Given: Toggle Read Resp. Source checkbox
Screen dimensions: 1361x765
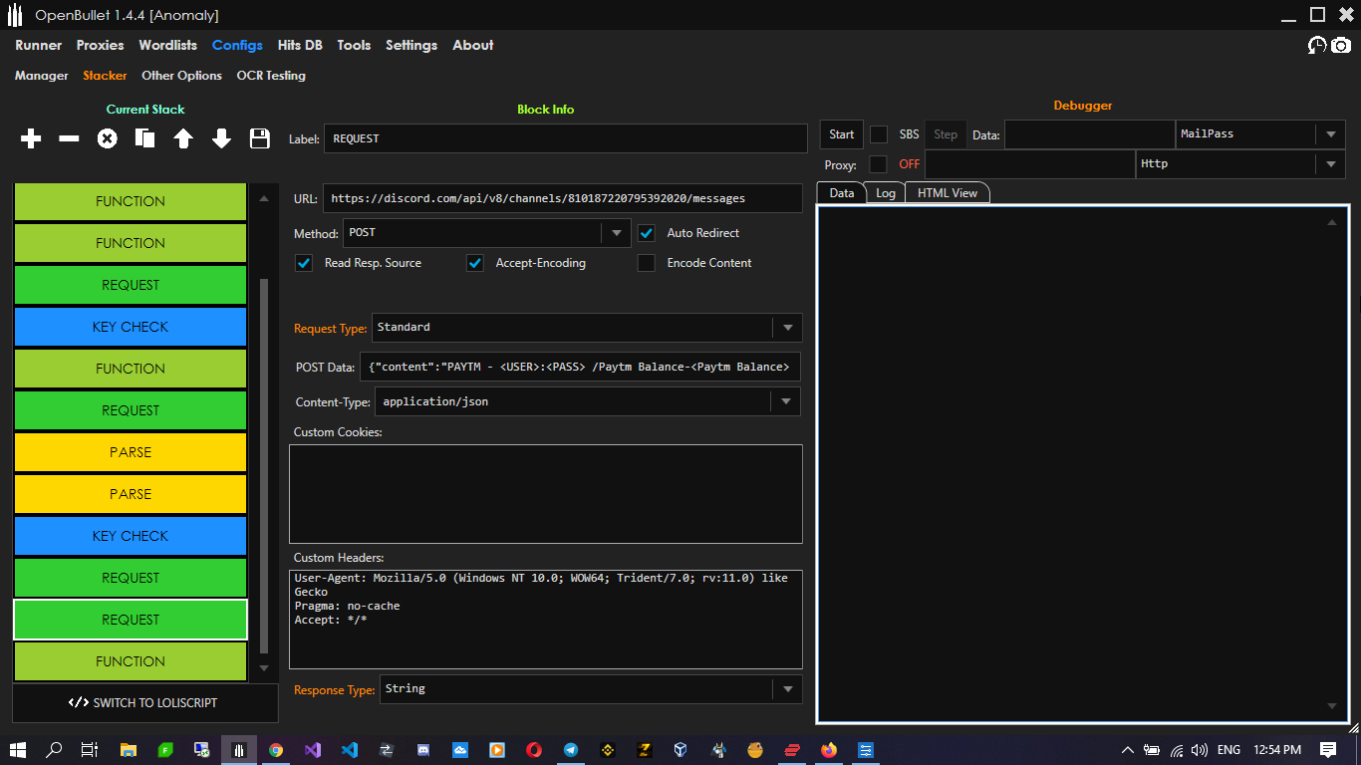Looking at the screenshot, I should [305, 263].
